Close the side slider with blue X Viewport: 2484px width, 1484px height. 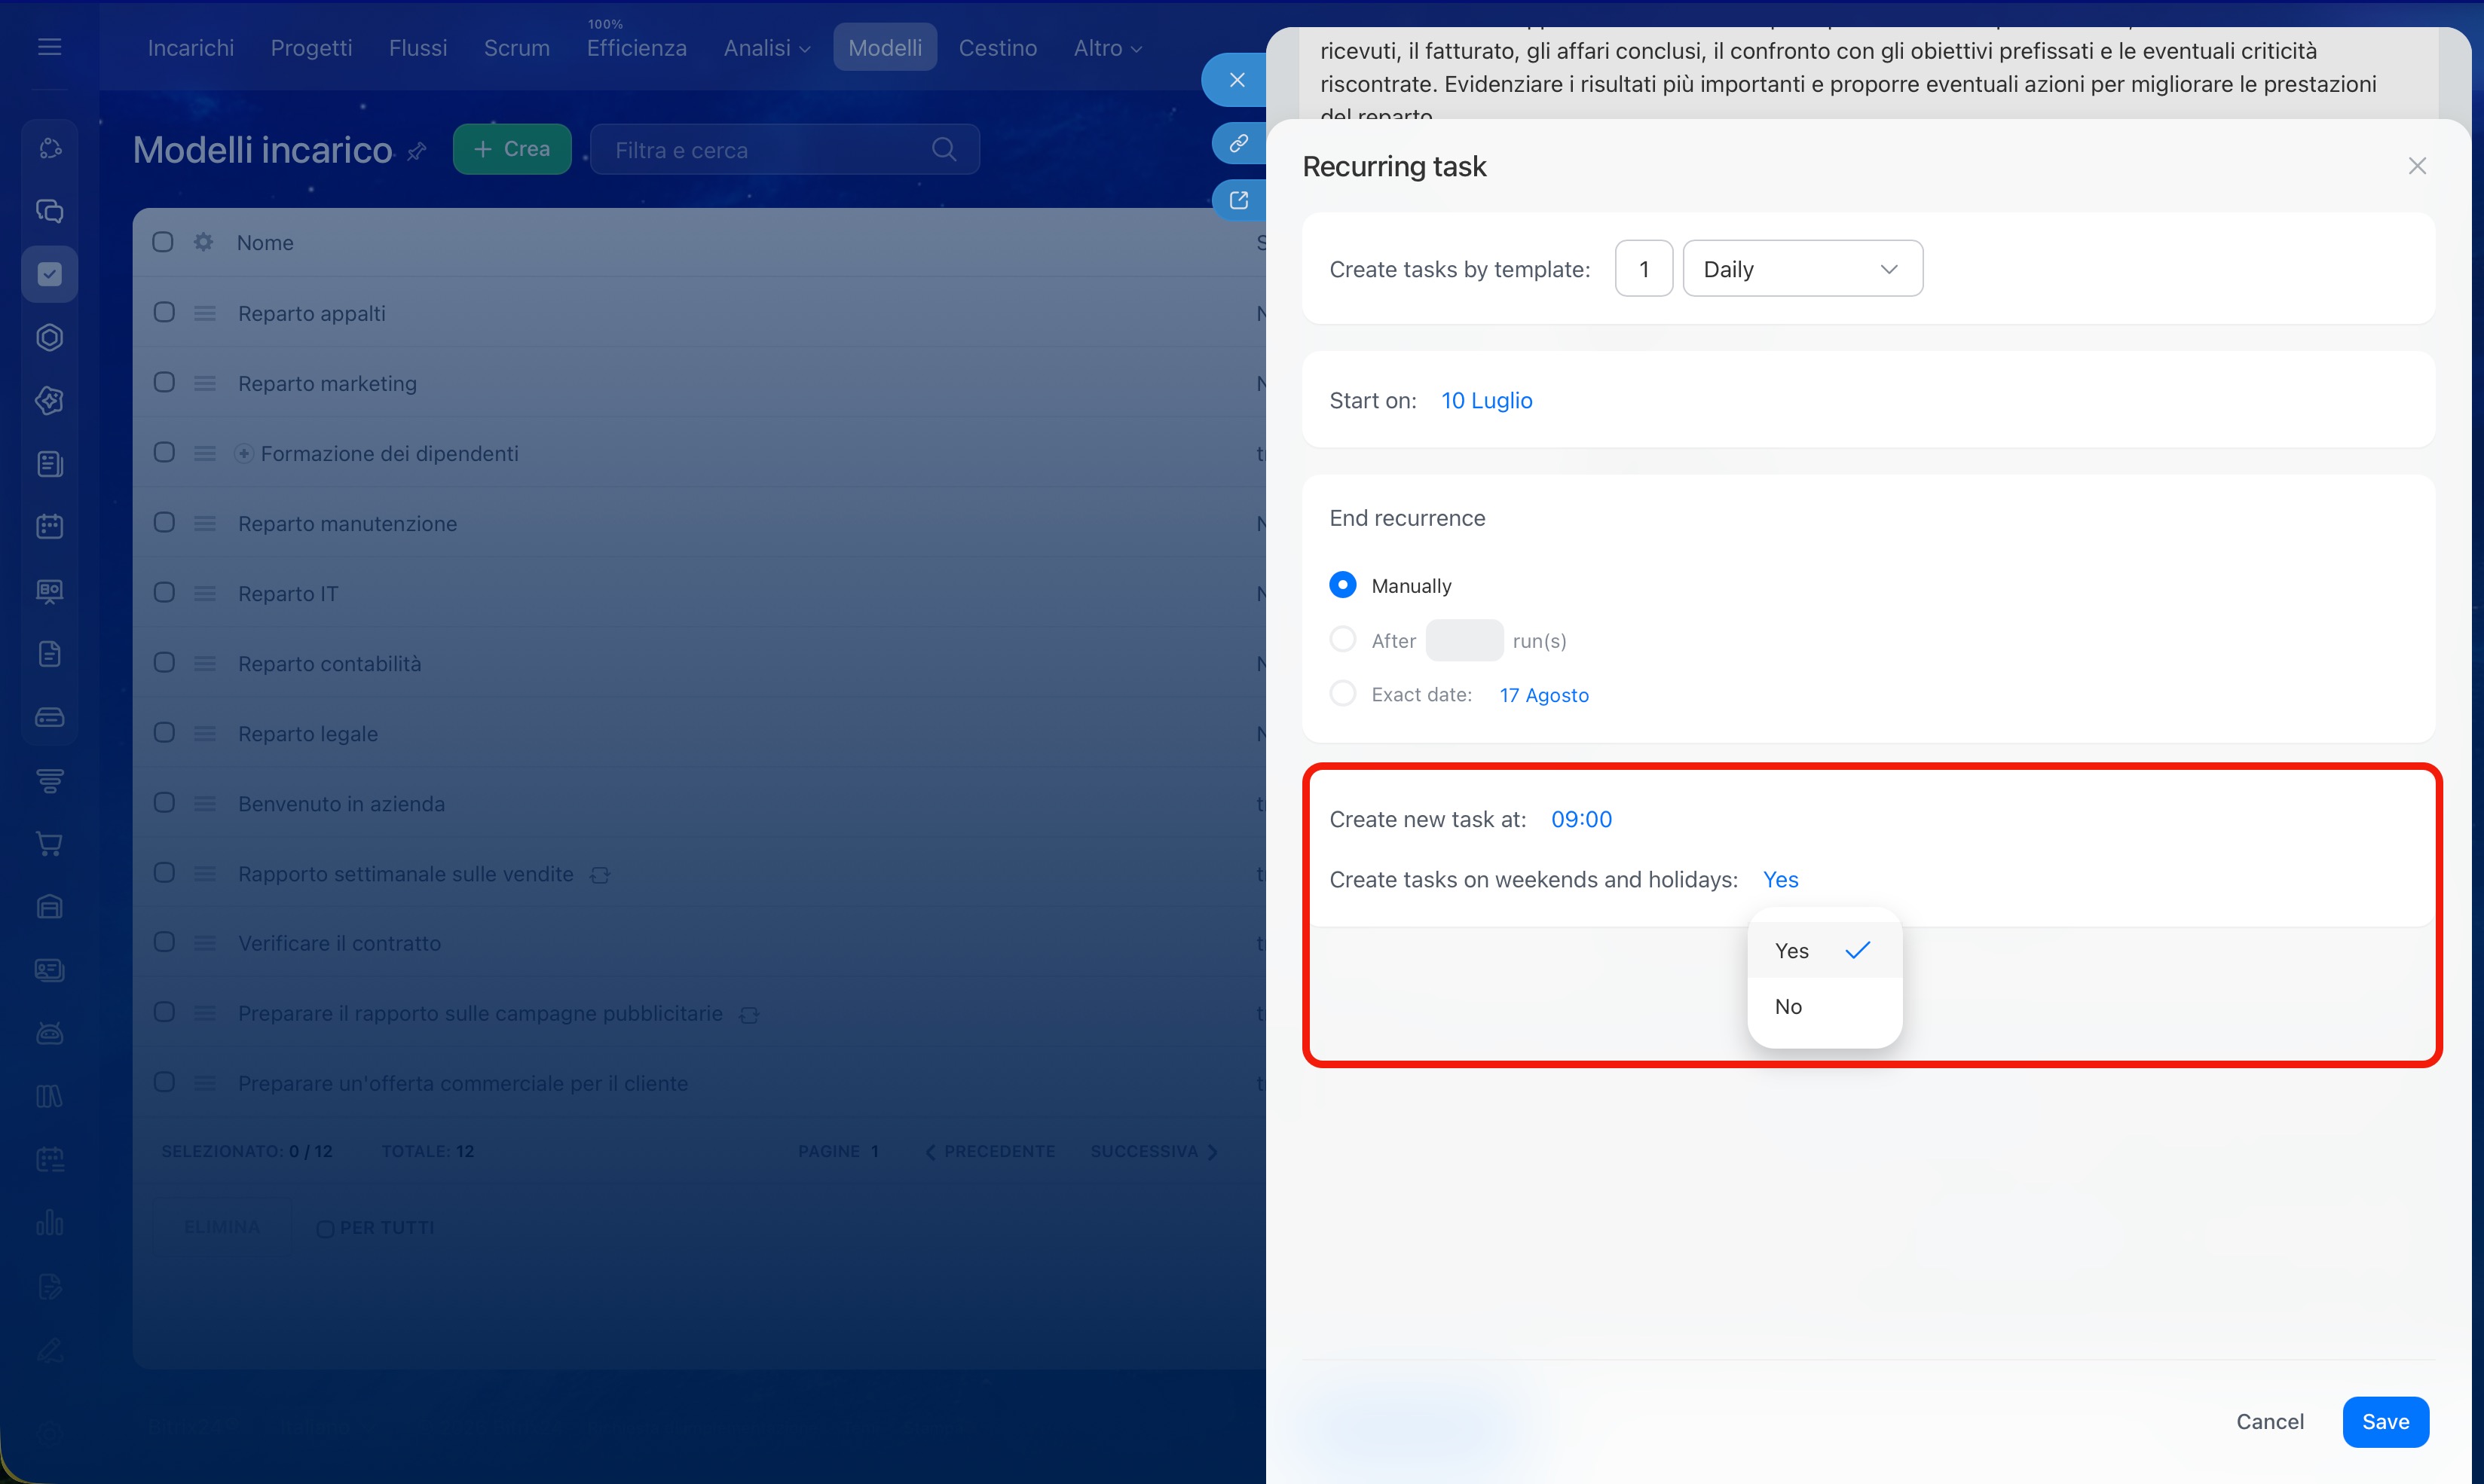tap(1237, 80)
